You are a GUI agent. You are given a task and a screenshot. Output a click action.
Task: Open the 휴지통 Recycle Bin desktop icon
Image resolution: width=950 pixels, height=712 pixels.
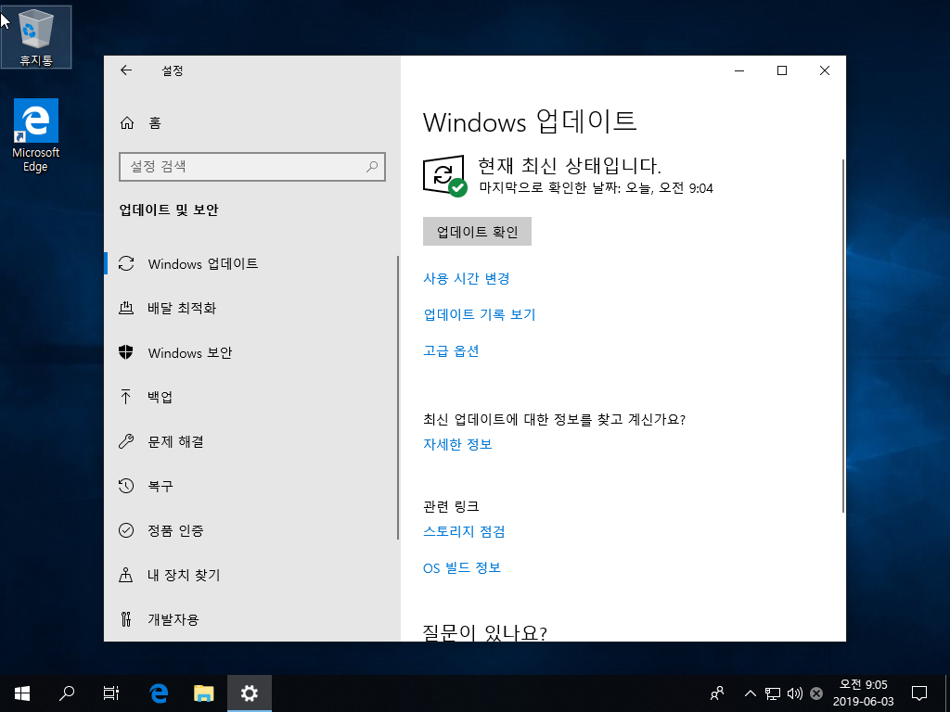[x=36, y=37]
